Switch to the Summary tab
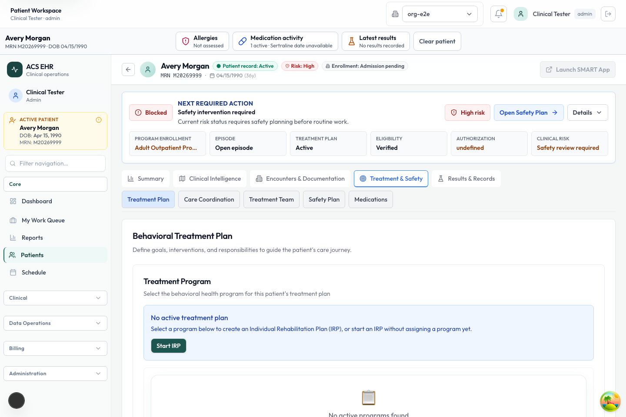The width and height of the screenshot is (626, 417). 146,179
